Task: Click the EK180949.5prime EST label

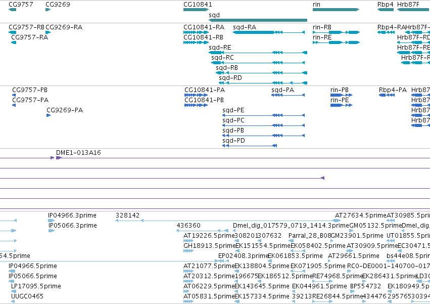Action: click(409, 286)
